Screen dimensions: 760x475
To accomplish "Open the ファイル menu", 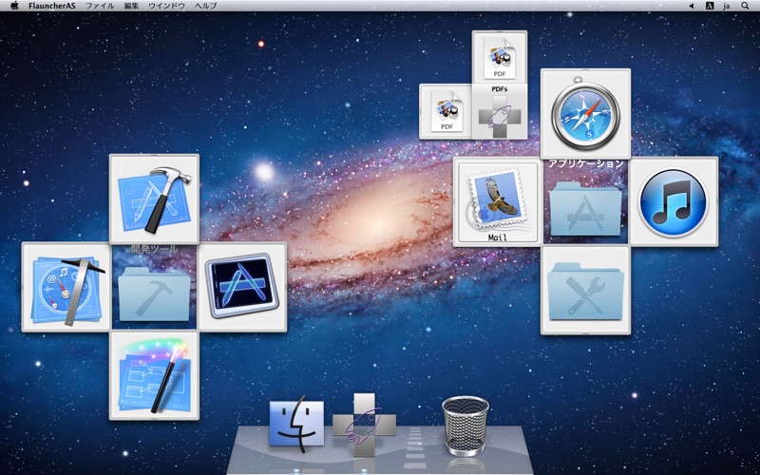I will pyautogui.click(x=100, y=6).
